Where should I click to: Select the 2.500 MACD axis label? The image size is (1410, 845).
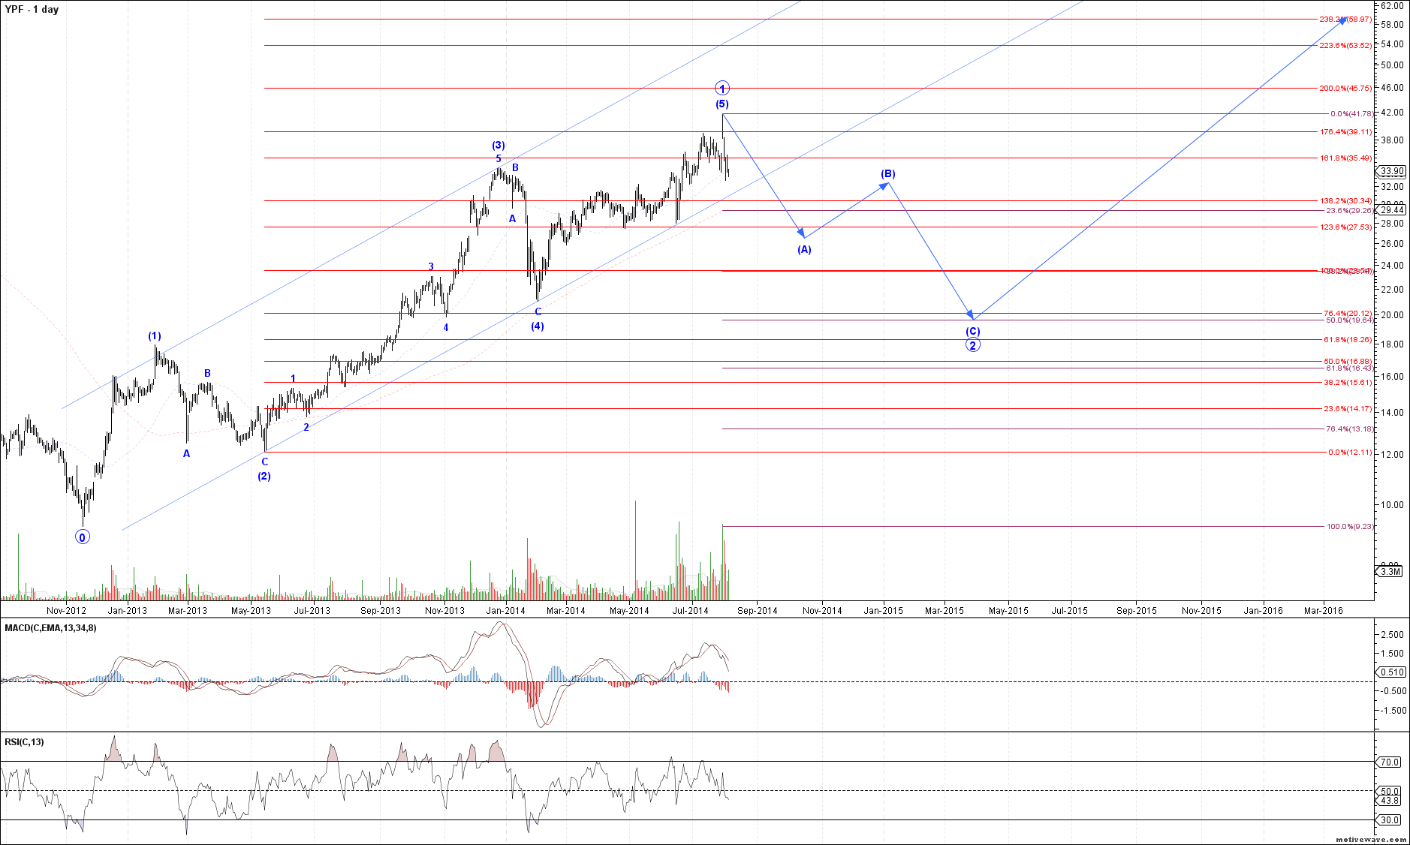(x=1392, y=634)
